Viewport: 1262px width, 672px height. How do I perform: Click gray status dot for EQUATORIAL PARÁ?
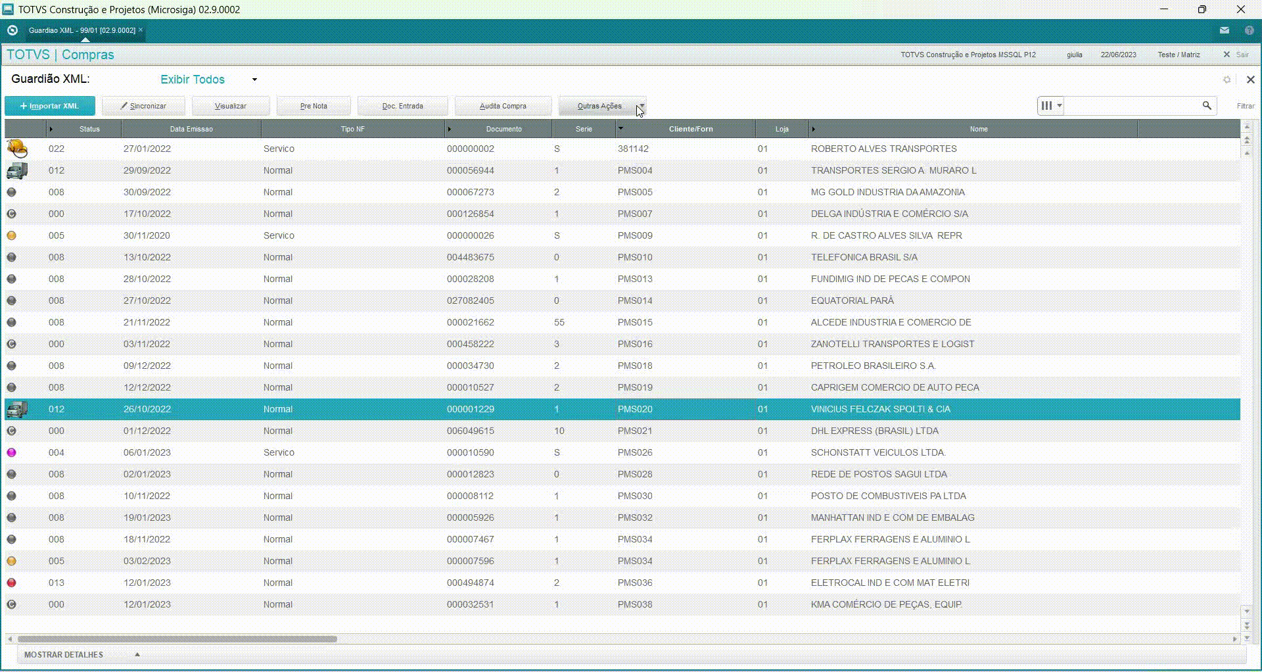pyautogui.click(x=11, y=300)
